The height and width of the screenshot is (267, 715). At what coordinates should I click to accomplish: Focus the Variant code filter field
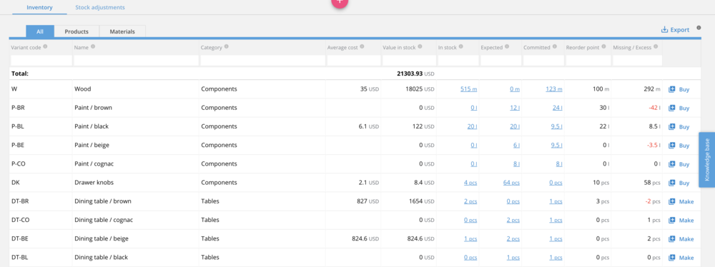pyautogui.click(x=41, y=60)
